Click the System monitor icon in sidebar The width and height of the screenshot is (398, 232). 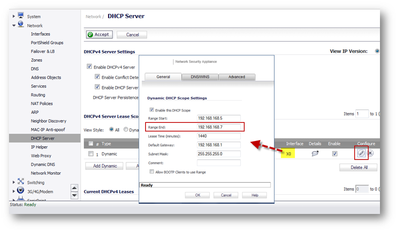[x=21, y=16]
